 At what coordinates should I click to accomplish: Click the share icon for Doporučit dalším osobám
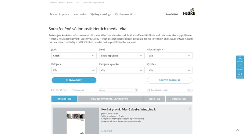149,90
